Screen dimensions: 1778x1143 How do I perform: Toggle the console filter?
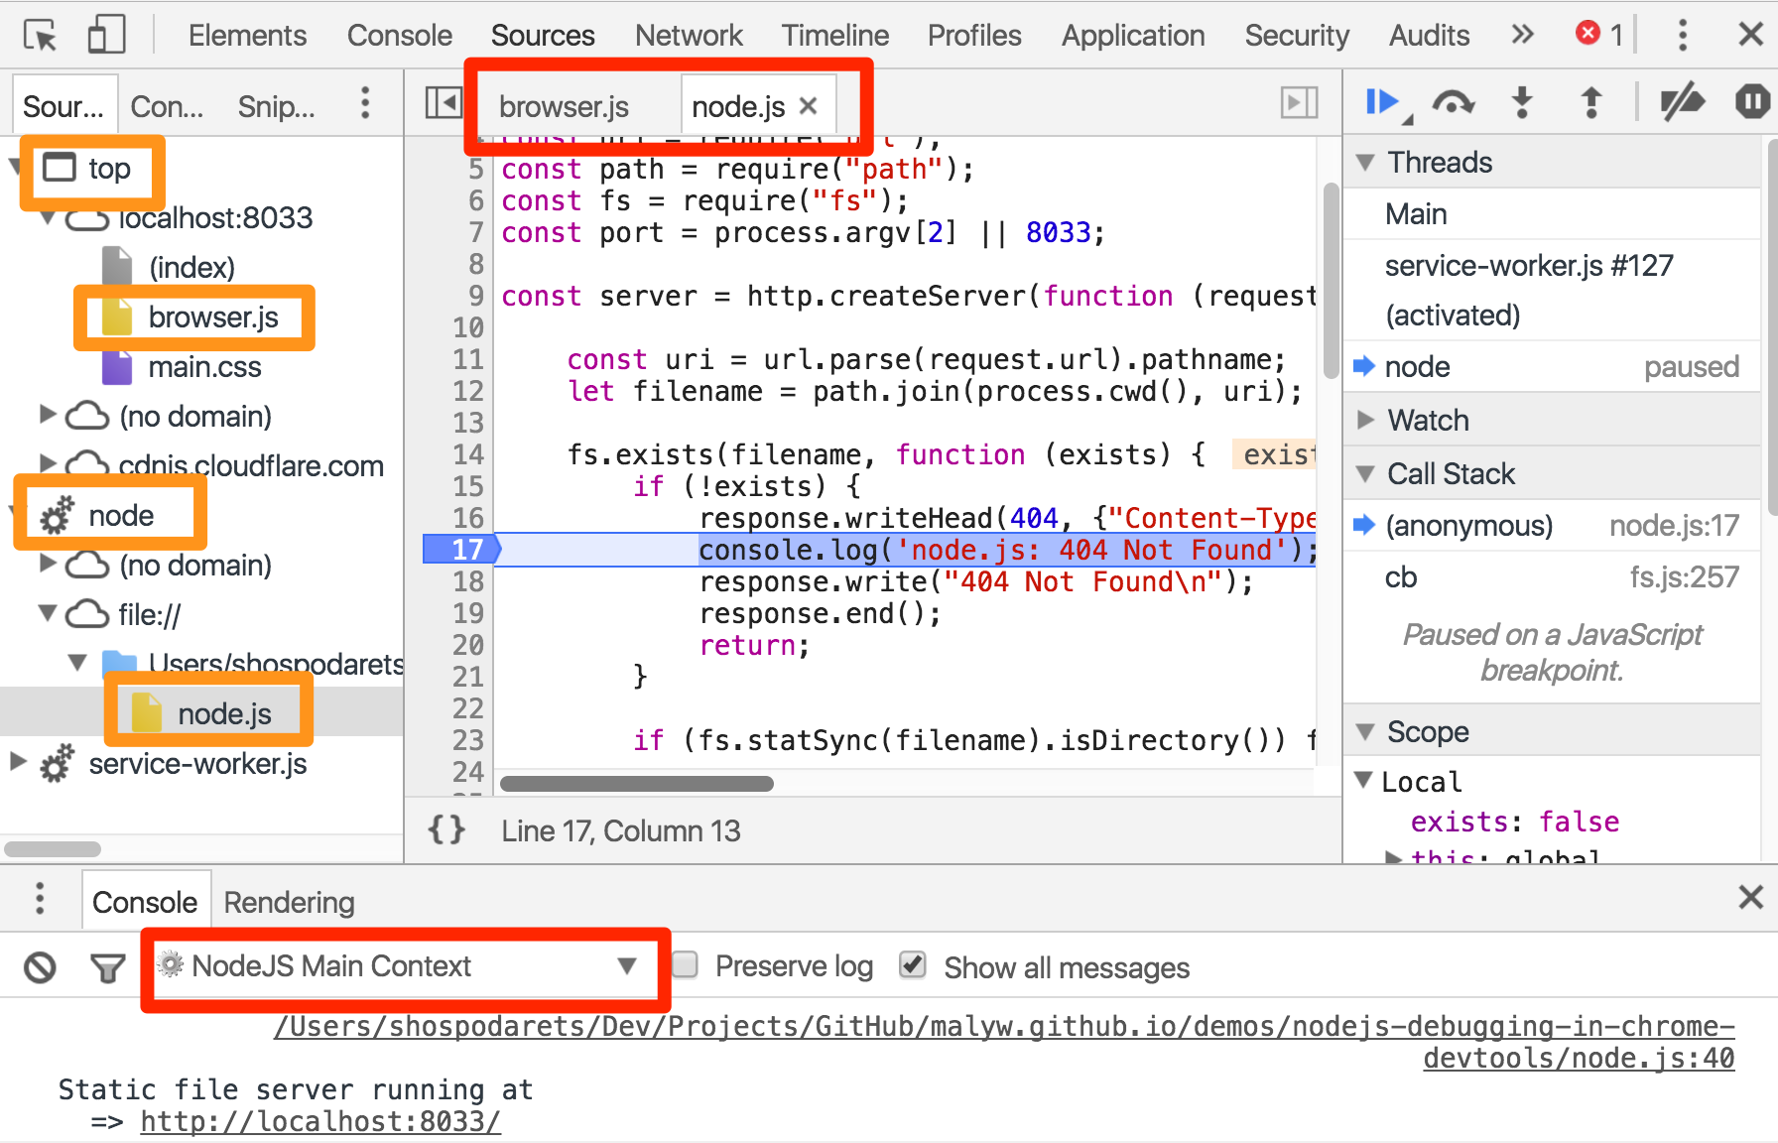(107, 966)
